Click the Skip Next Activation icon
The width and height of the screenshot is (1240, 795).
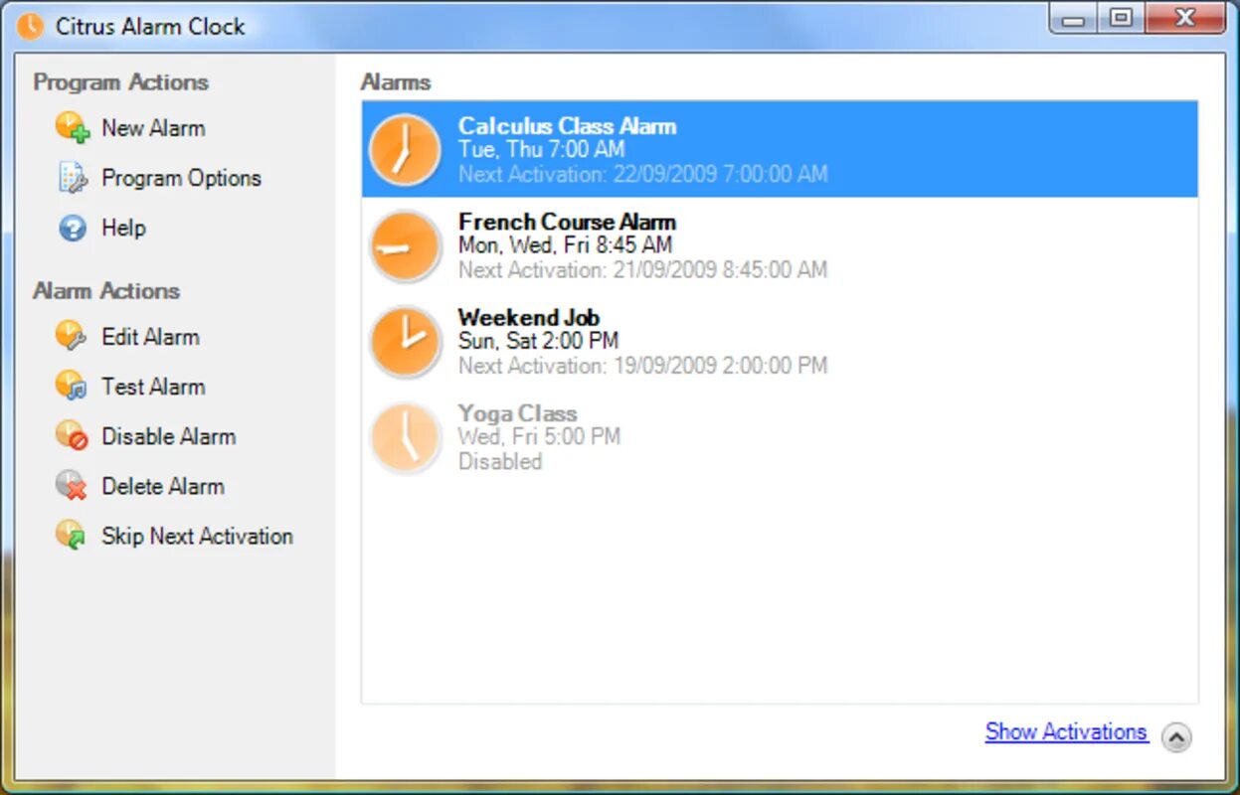click(72, 535)
